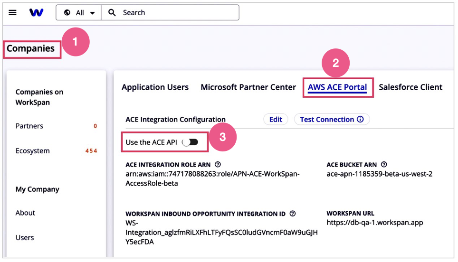
Task: Click help icon beside ACE Integration Role ARN
Action: point(218,165)
